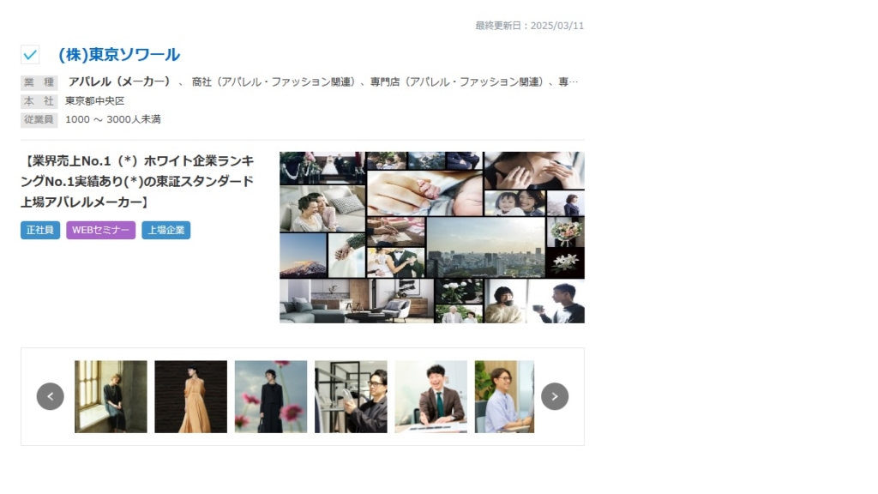Open thumbnail of woman among pink flowers
This screenshot has height=494, width=878.
click(271, 396)
